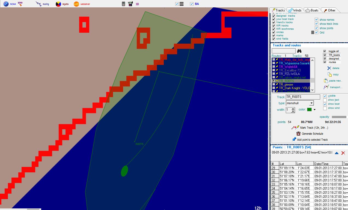This screenshot has height=210, width=348.
Task: Click the WIND download icon
Action: coord(20,4)
